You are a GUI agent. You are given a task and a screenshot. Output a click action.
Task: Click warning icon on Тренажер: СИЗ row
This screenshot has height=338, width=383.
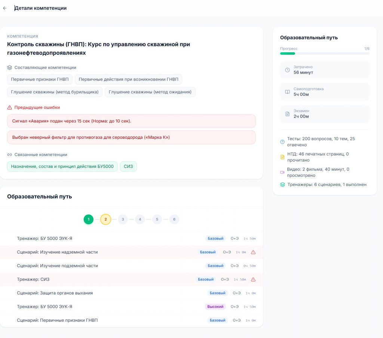point(253,279)
